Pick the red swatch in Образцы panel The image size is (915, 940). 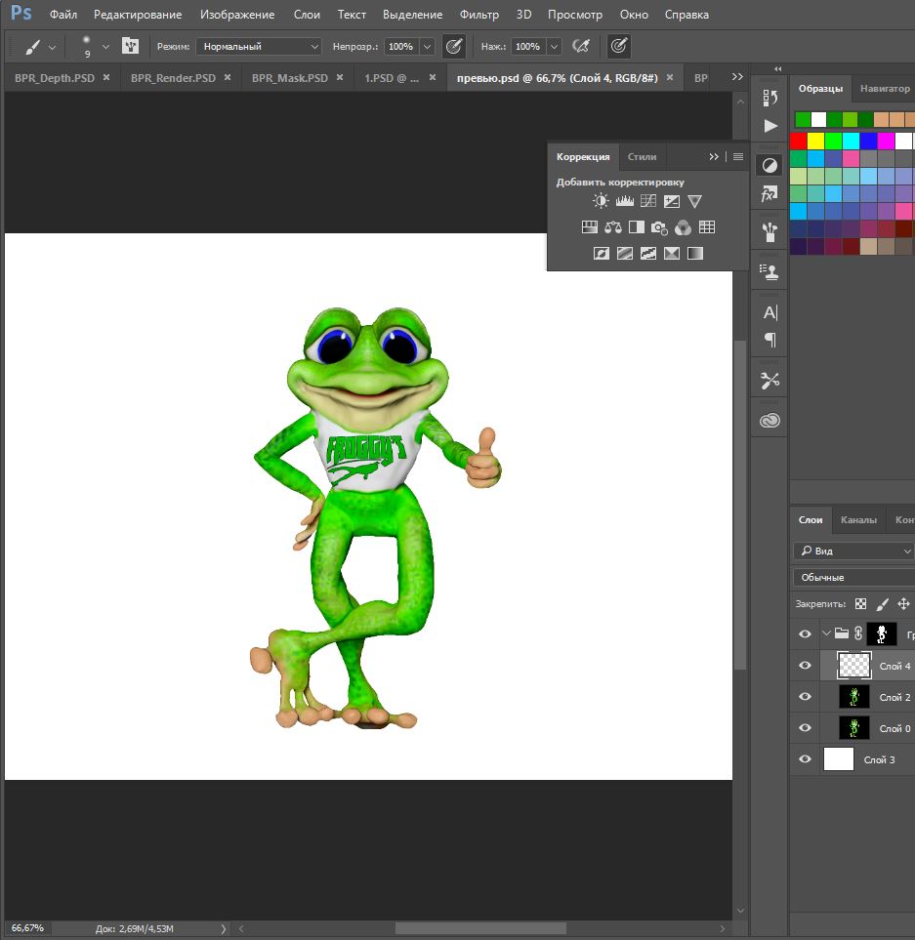pyautogui.click(x=799, y=141)
